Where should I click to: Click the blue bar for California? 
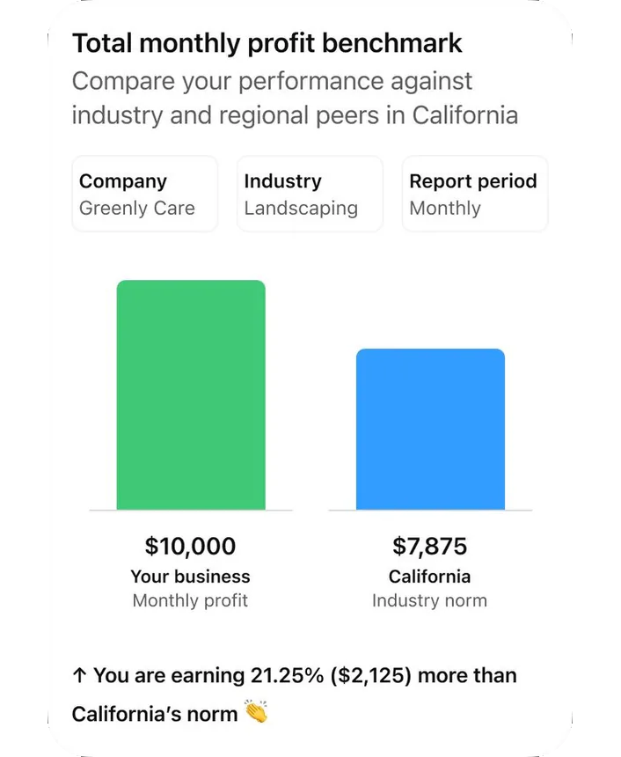430,427
